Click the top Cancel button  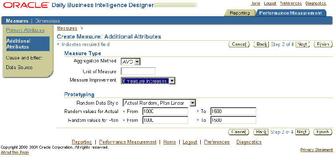[x=239, y=44]
